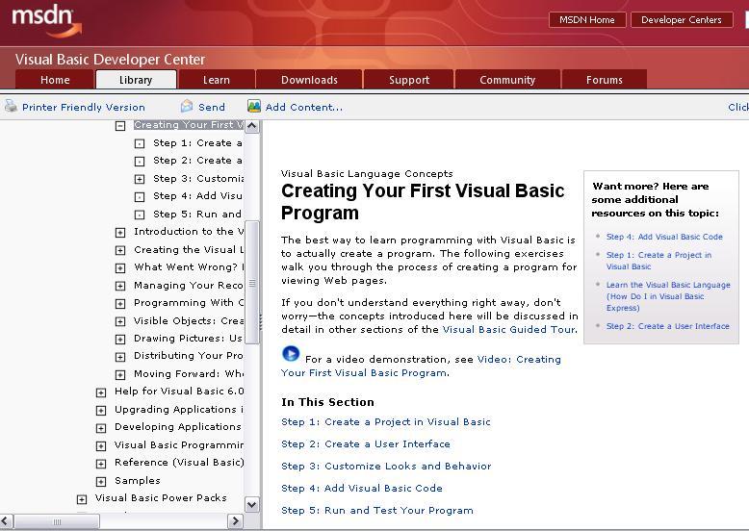Click tree scrollbar up arrow
This screenshot has height=531, width=749.
[251, 126]
